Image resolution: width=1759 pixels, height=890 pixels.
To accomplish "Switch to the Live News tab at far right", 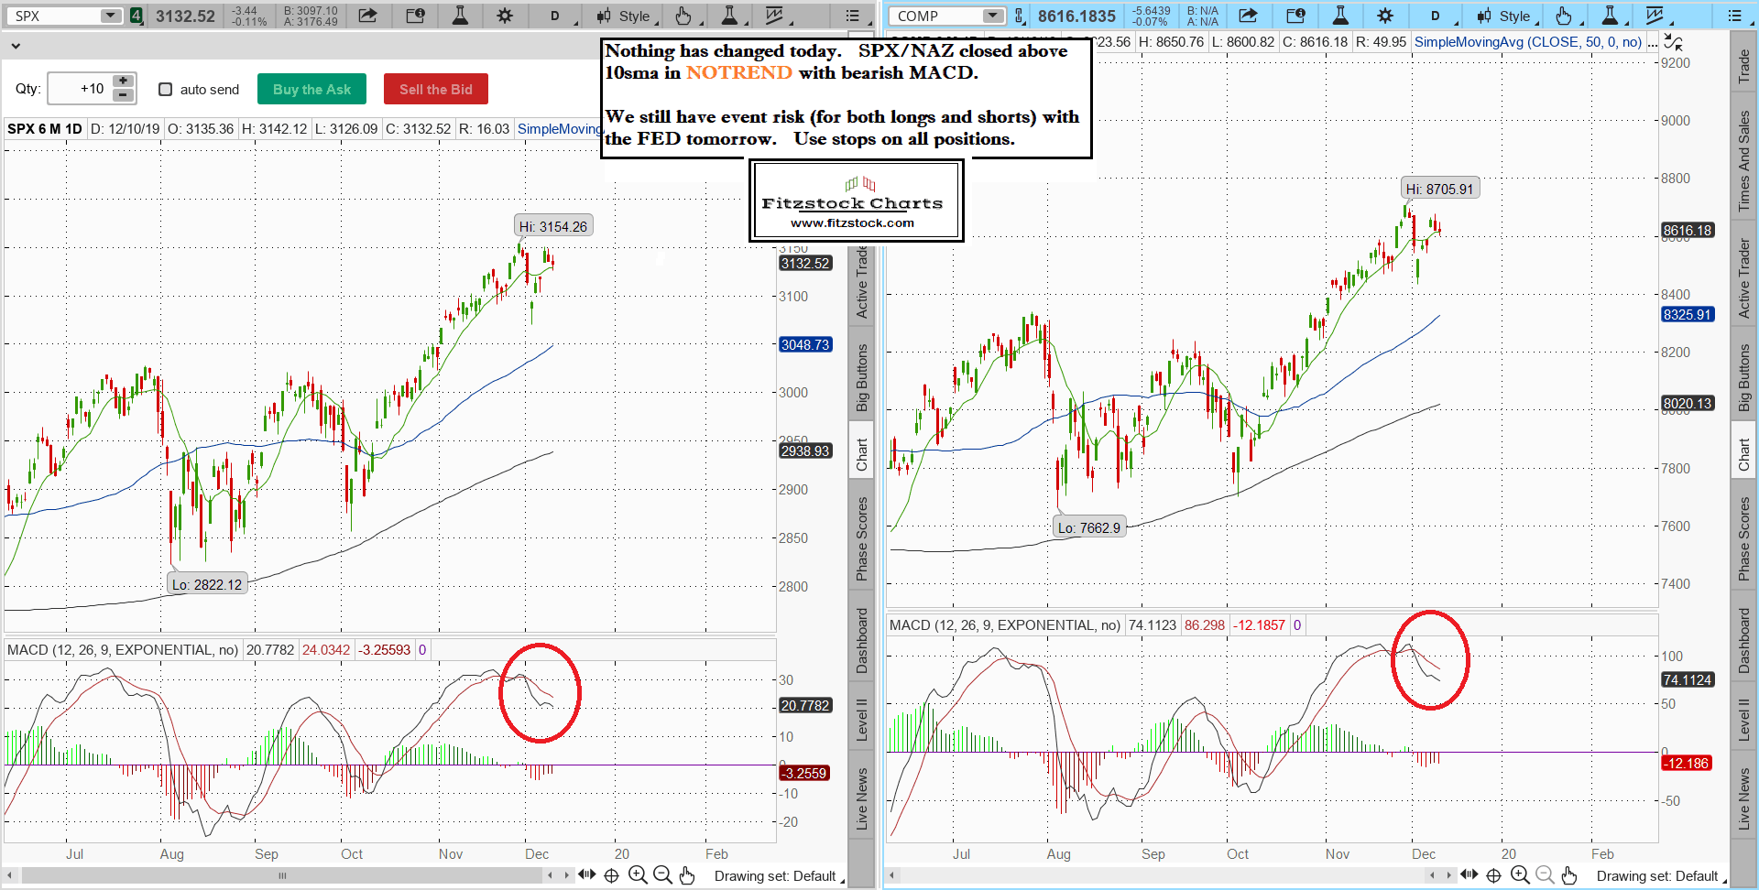I will tap(1743, 798).
